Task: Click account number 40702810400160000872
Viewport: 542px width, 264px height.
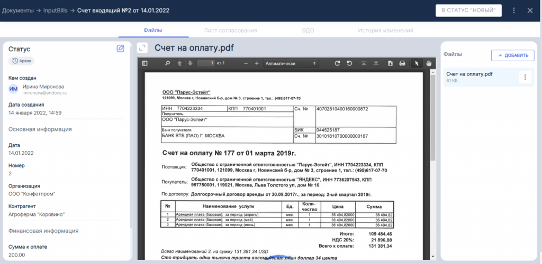Action: (x=342, y=109)
